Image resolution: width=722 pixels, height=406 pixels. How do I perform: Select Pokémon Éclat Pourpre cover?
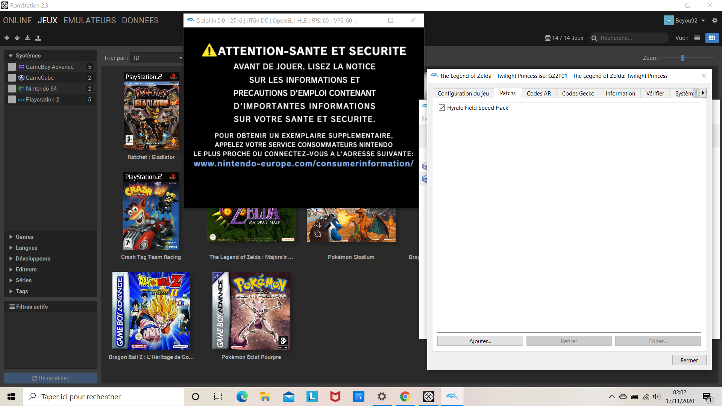pyautogui.click(x=251, y=311)
